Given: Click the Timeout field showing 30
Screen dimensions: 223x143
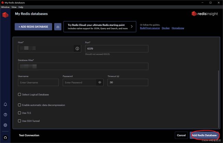Looking at the screenshot, I should point(128,82).
